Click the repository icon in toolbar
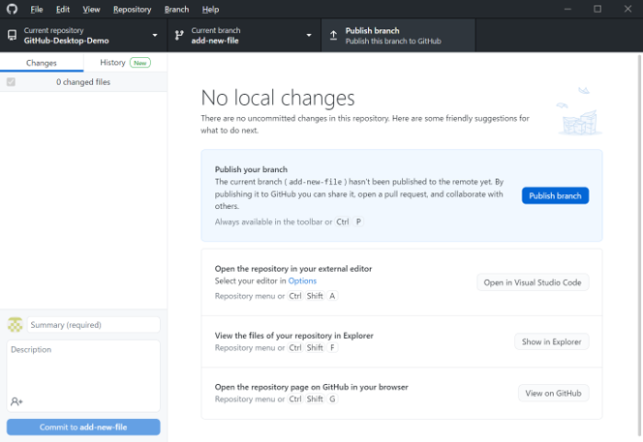 pos(12,36)
